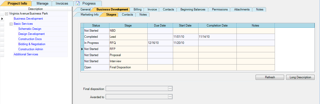320x104 pixels.
Task: Click the Long Description button
Action: [300, 77]
